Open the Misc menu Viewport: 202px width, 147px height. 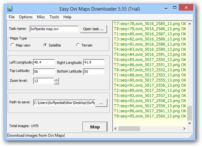pos(41,17)
